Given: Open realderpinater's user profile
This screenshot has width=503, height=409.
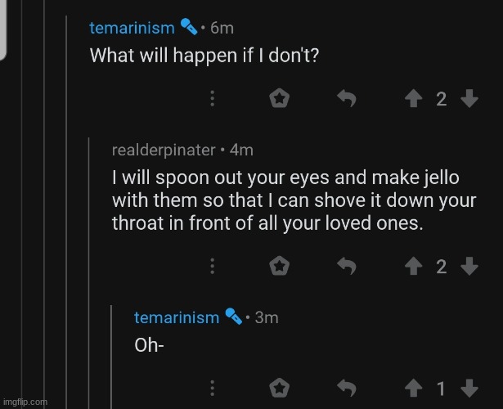Looking at the screenshot, I should (x=164, y=151).
